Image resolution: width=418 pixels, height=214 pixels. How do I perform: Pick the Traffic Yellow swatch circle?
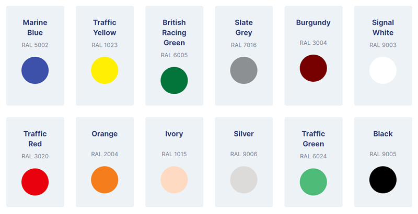click(104, 70)
